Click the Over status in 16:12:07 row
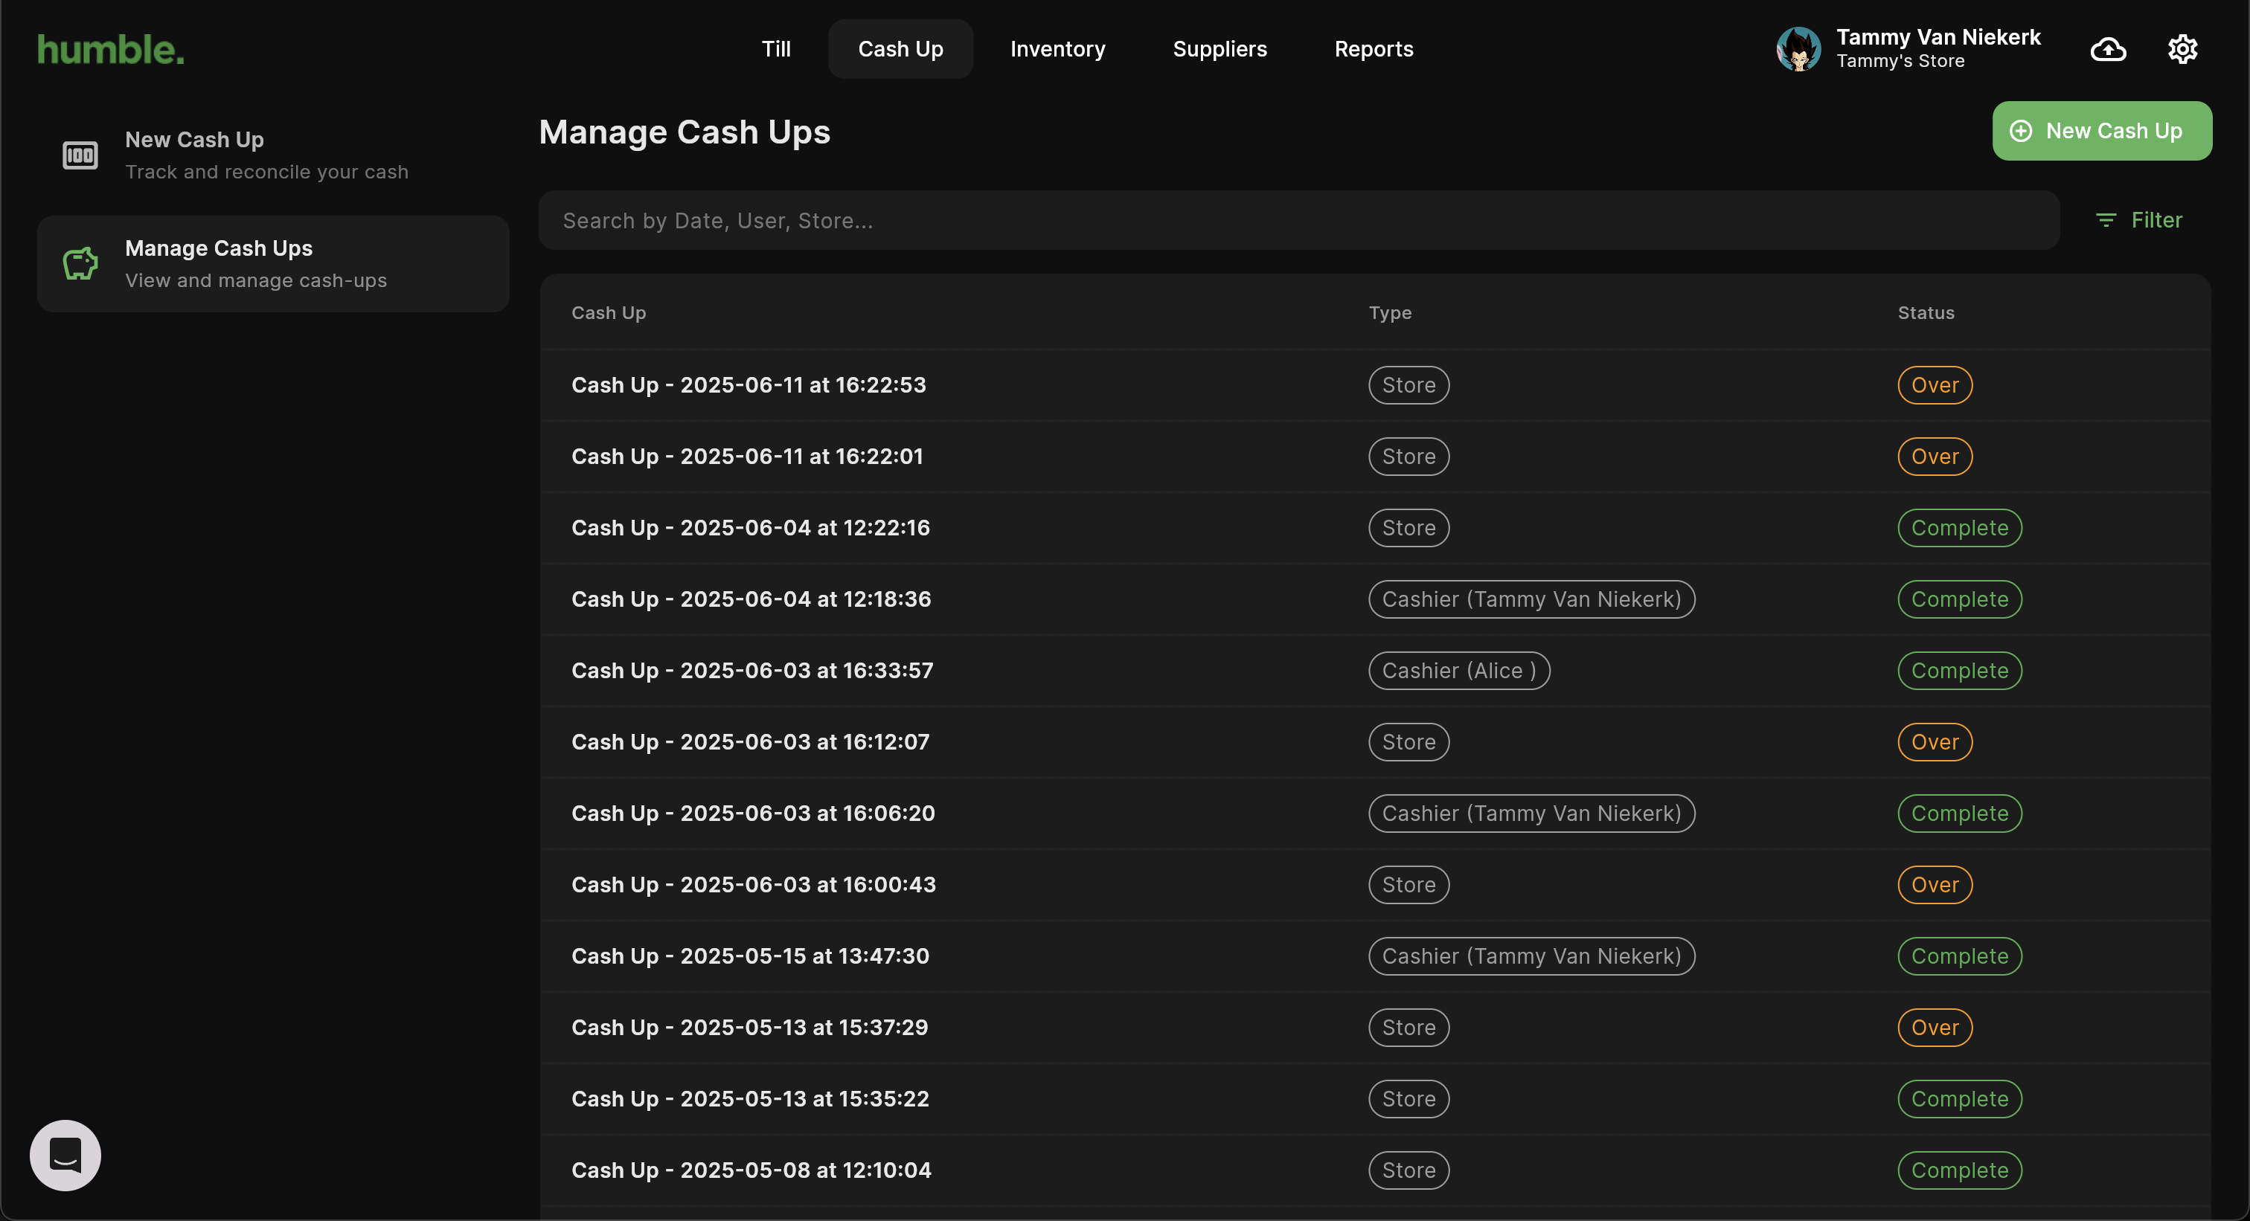The image size is (2250, 1221). pyautogui.click(x=1934, y=742)
